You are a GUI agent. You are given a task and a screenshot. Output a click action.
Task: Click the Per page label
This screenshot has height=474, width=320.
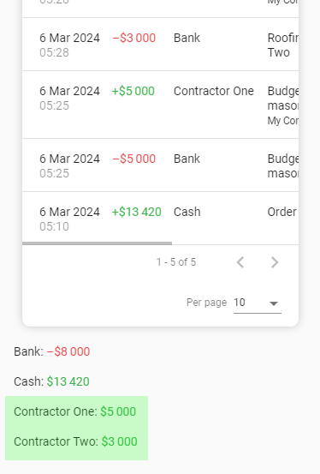tap(206, 303)
